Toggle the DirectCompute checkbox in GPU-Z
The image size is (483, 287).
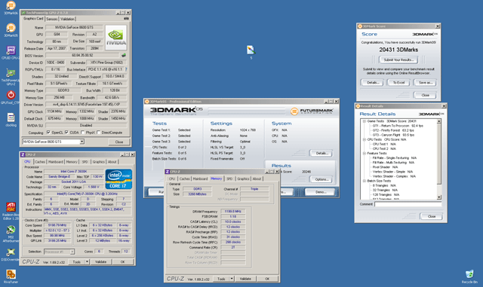99,133
